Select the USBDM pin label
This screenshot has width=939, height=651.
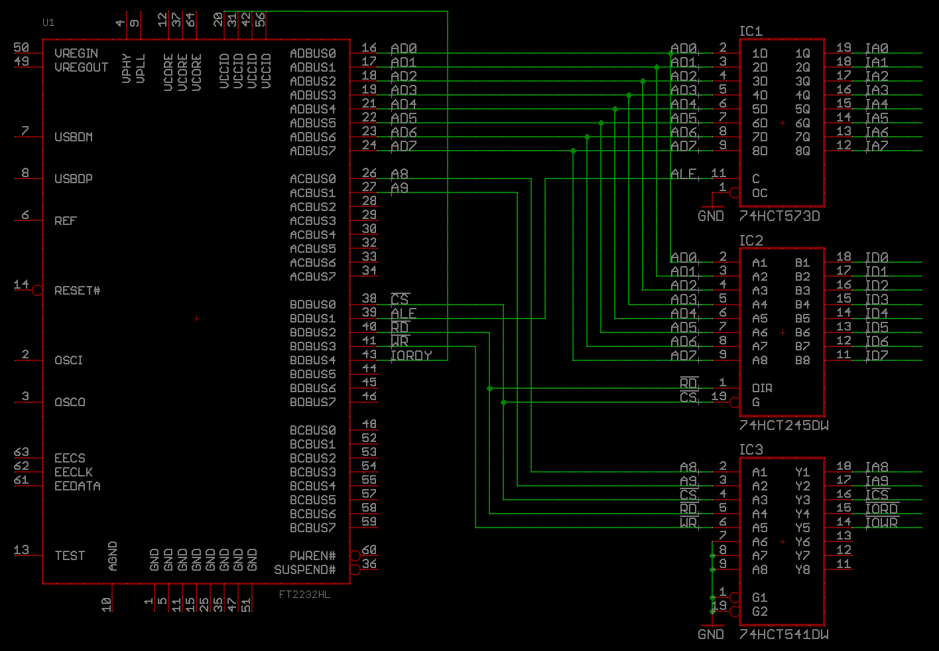pyautogui.click(x=74, y=137)
